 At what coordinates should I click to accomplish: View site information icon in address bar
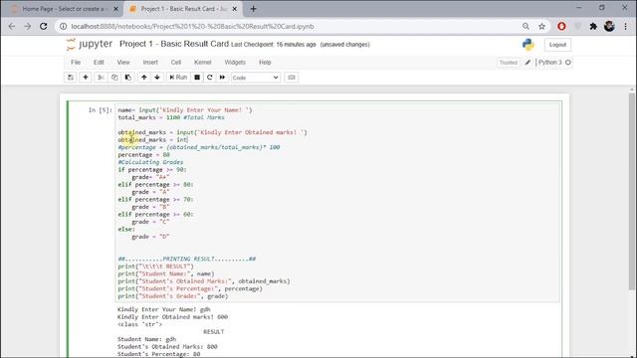coord(64,27)
